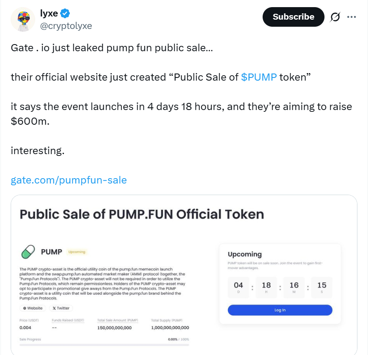
Task: Click the Total Supply value 1,000,000,000,000
Action: coord(170,328)
